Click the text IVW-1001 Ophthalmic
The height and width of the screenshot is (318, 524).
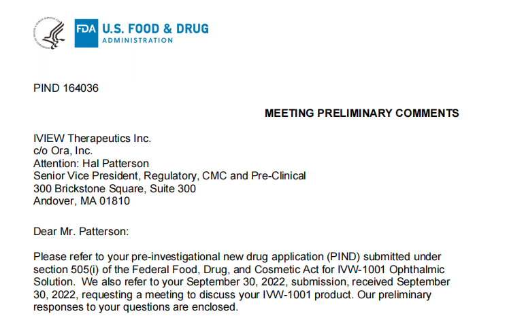coord(391,269)
